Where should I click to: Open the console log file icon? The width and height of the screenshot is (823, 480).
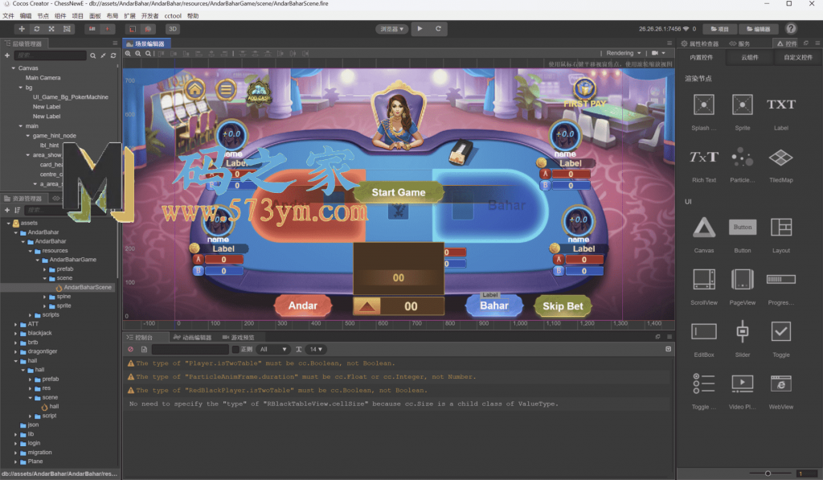[x=144, y=349]
